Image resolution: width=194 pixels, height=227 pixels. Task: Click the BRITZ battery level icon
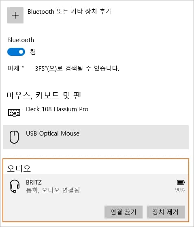point(181,182)
